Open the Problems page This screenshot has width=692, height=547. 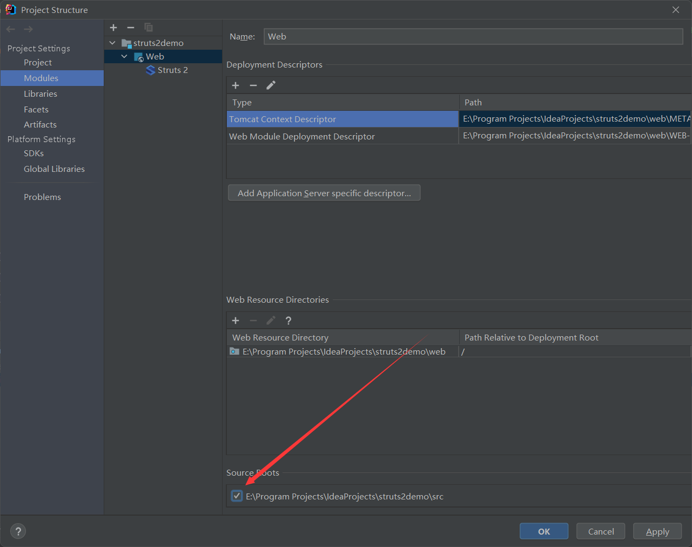pyautogui.click(x=42, y=197)
